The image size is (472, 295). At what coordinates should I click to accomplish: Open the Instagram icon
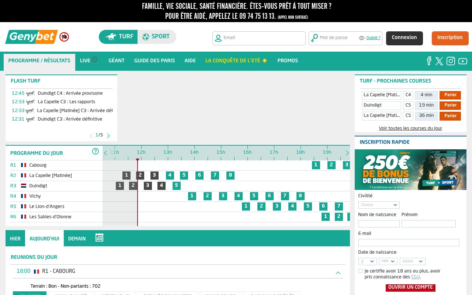pos(451,61)
